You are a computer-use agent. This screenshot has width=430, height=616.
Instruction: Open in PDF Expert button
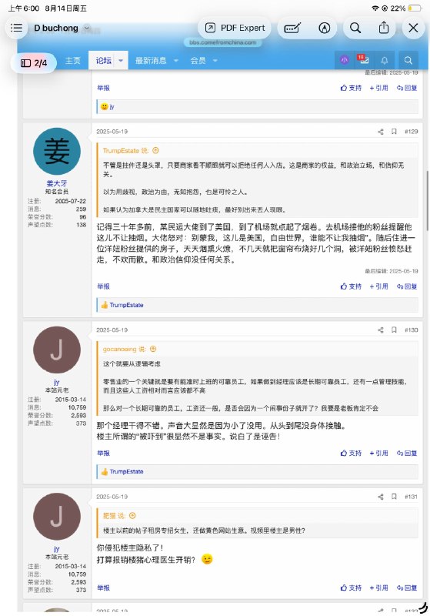pos(235,28)
